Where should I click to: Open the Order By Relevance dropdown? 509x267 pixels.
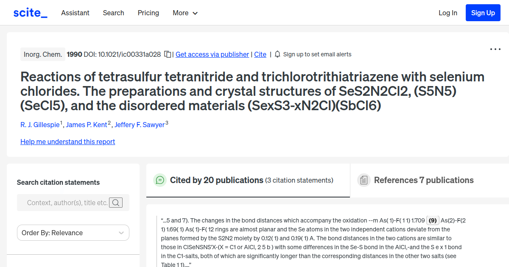click(x=73, y=233)
